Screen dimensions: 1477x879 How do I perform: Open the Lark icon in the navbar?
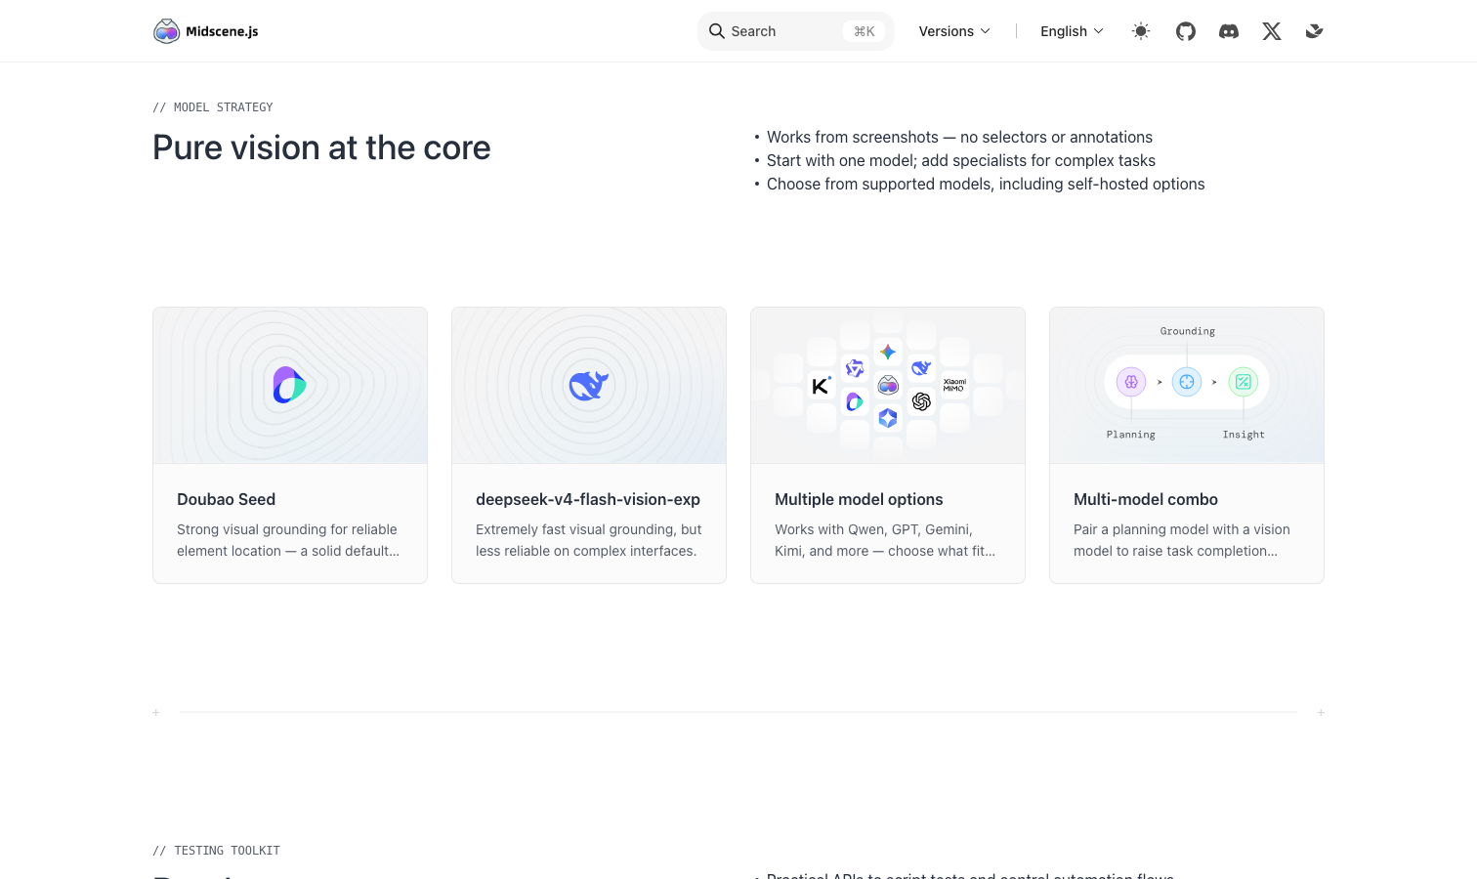click(x=1315, y=31)
